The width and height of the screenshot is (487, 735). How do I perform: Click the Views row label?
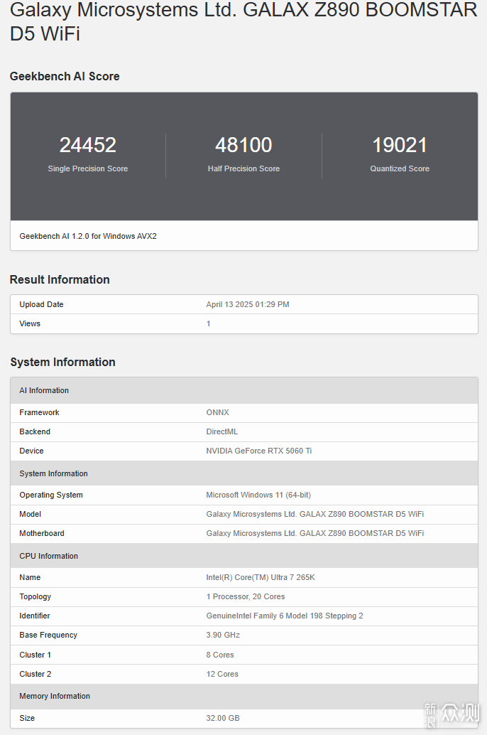[30, 324]
